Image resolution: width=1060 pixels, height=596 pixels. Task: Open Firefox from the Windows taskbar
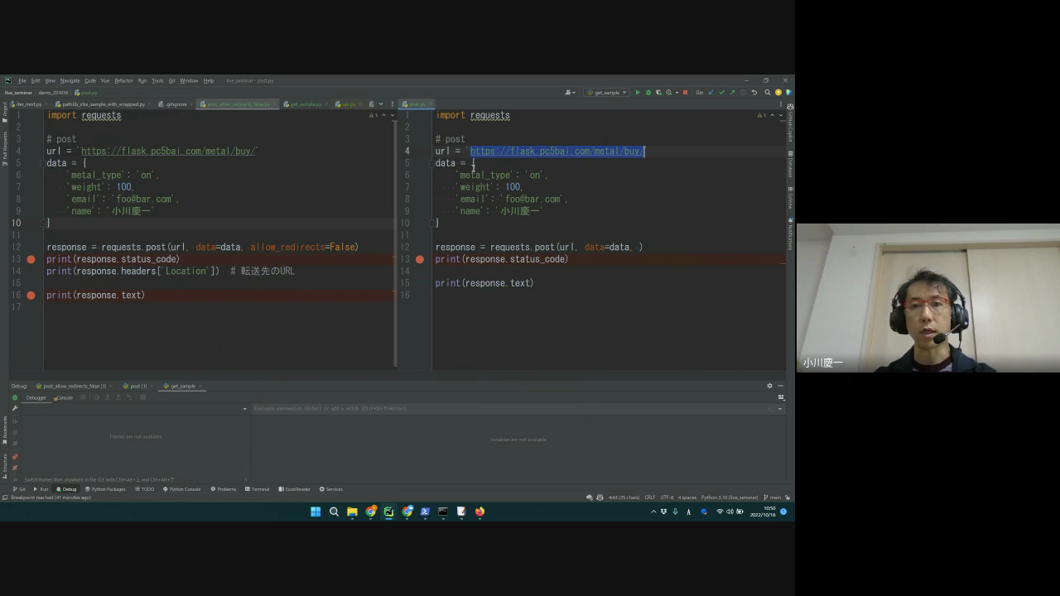pyautogui.click(x=479, y=512)
